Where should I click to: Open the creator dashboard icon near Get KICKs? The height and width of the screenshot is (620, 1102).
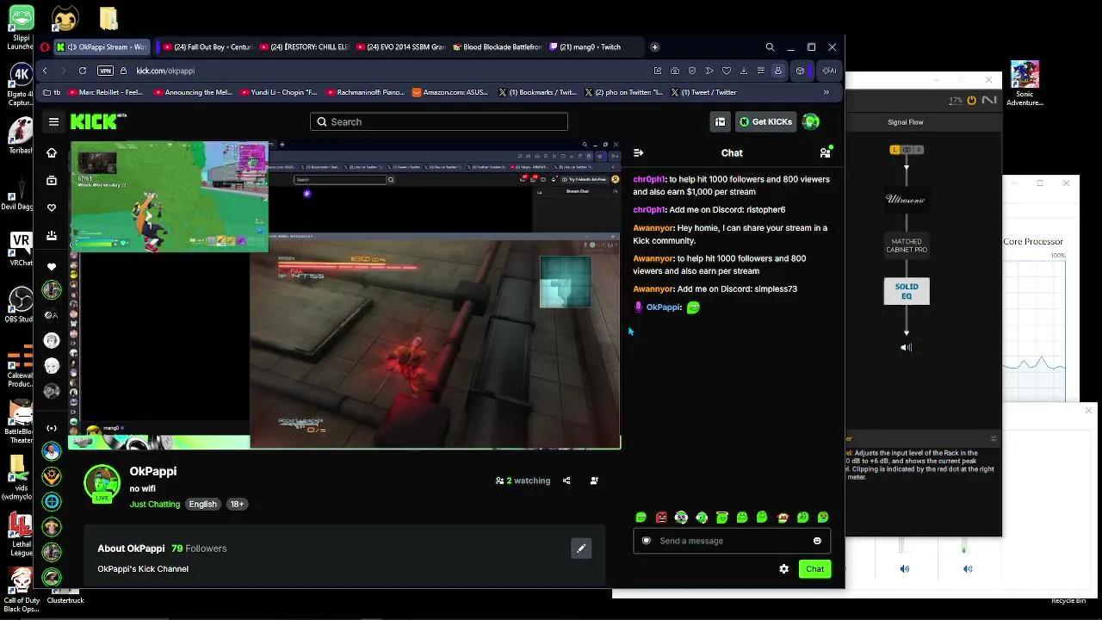point(720,121)
